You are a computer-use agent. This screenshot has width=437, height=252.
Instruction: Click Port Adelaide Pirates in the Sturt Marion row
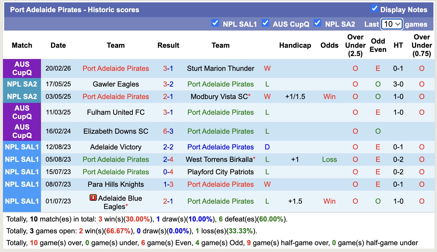coord(115,68)
